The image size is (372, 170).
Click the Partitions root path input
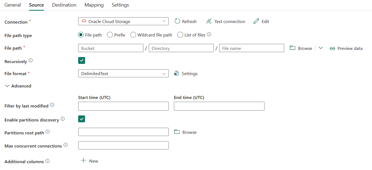123,132
